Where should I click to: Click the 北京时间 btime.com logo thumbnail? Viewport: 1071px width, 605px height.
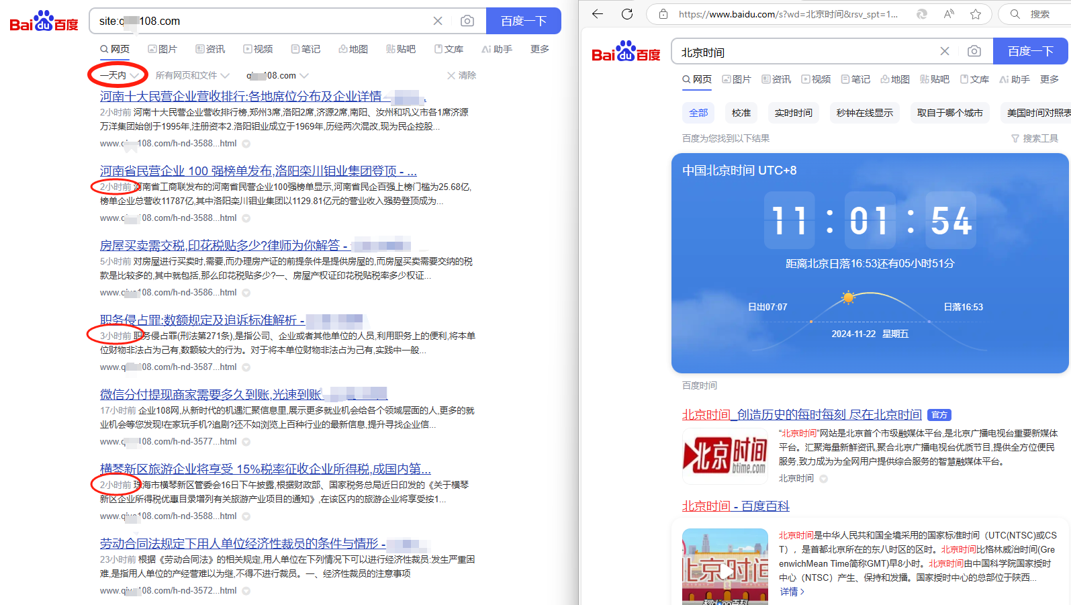[x=725, y=456]
